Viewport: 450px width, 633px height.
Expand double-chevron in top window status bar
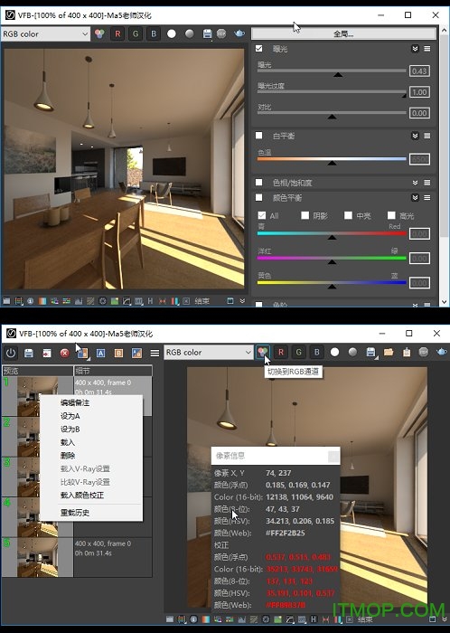[242, 301]
